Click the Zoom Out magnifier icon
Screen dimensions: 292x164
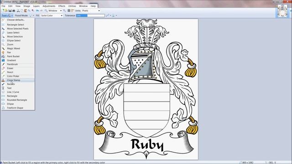click(x=46, y=10)
